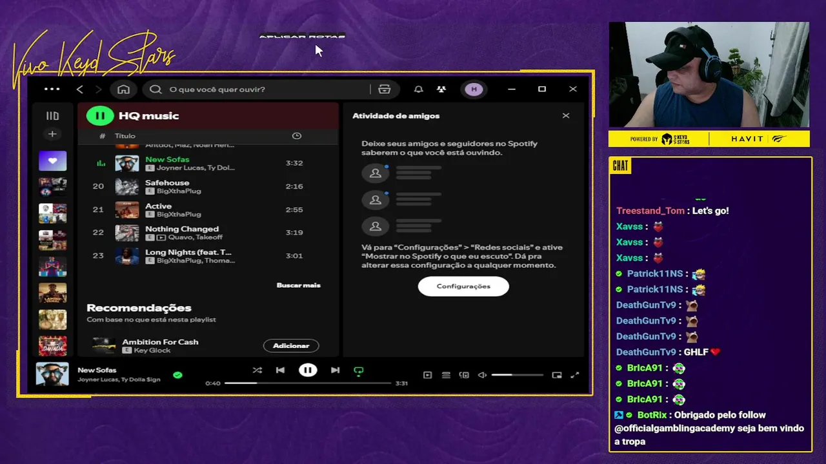Go forward with the right arrow
Image resolution: width=826 pixels, height=464 pixels.
98,89
